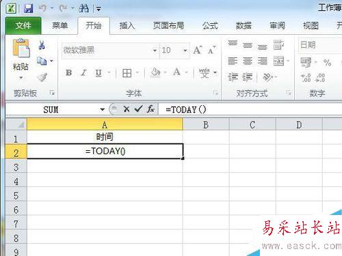This screenshot has height=256, width=342.
Task: Open the 审阅 Review tab
Action: (x=277, y=25)
